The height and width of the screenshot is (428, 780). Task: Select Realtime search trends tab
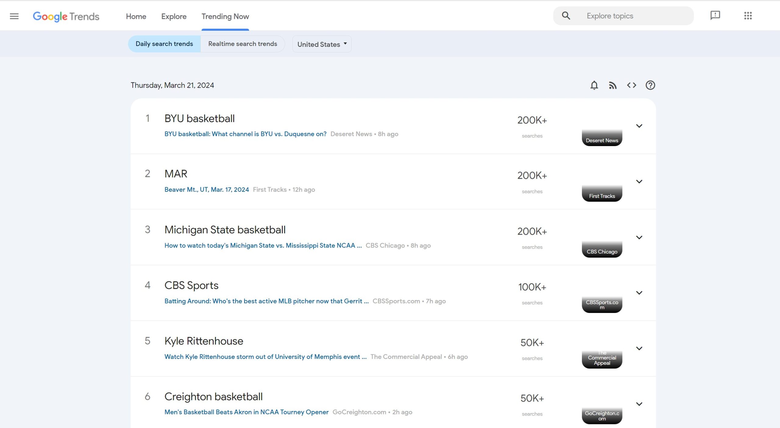tap(243, 44)
